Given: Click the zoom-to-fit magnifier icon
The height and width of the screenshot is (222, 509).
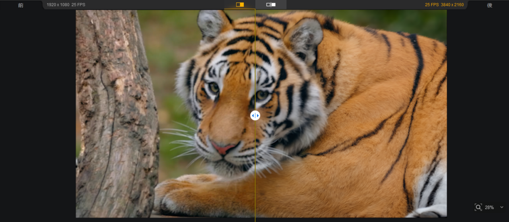Looking at the screenshot, I should (478, 207).
